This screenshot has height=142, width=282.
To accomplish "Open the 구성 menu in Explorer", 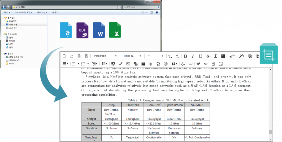I will [x=7, y=13].
